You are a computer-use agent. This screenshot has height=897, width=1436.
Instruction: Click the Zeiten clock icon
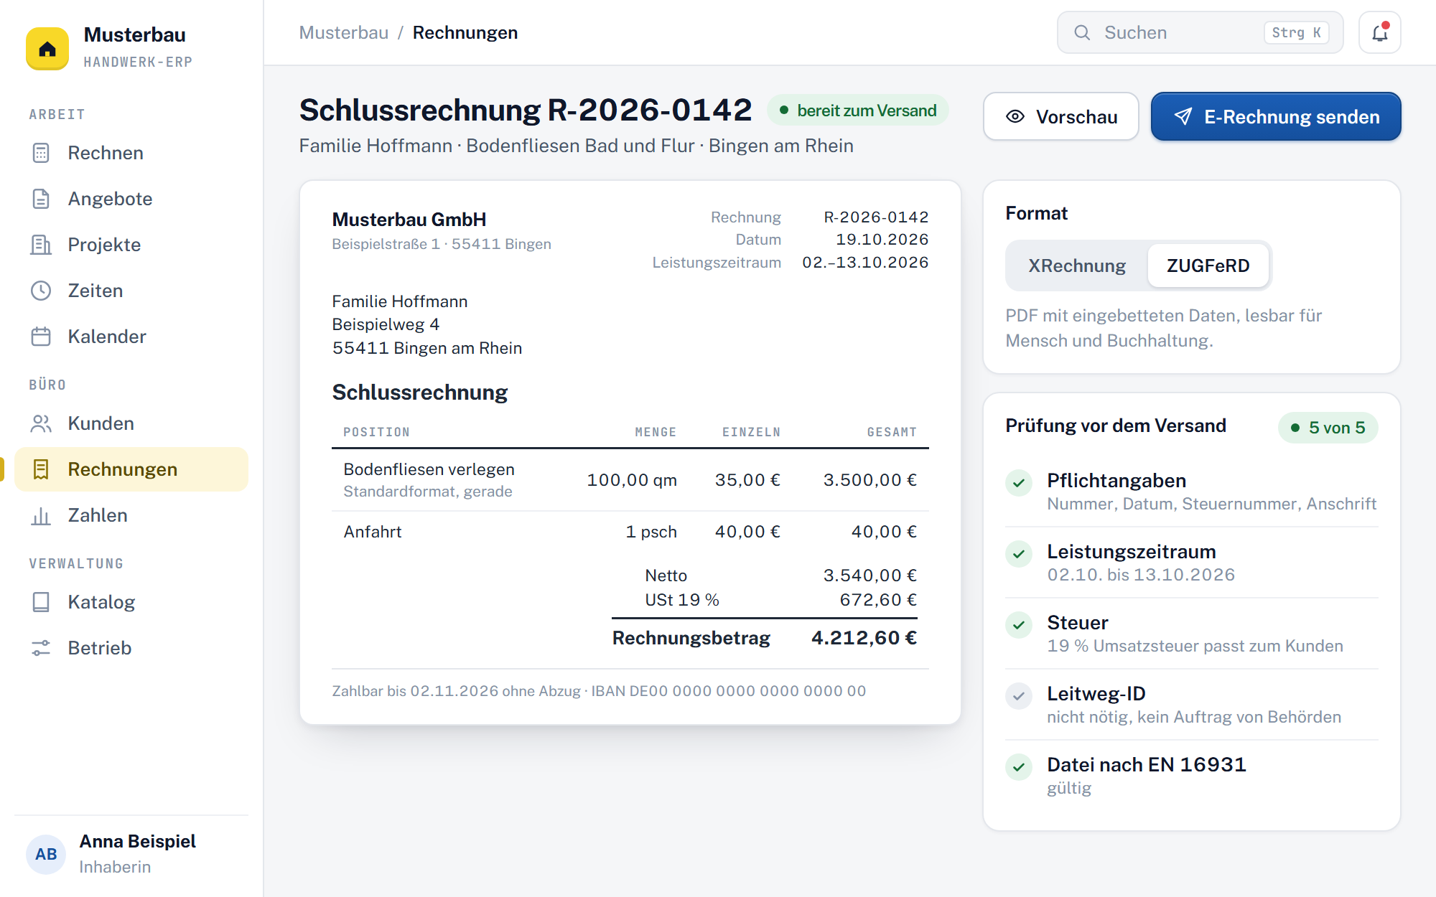tap(41, 291)
